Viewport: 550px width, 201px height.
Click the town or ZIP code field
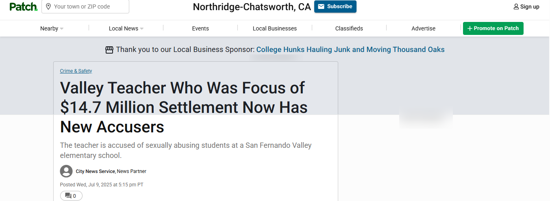(89, 6)
